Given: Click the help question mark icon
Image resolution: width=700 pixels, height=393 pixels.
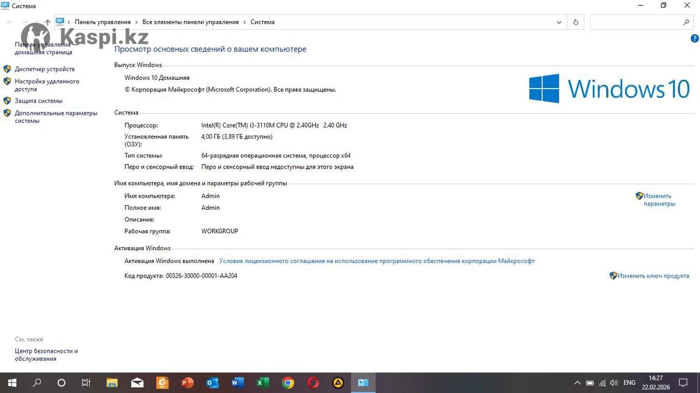Looking at the screenshot, I should [694, 38].
